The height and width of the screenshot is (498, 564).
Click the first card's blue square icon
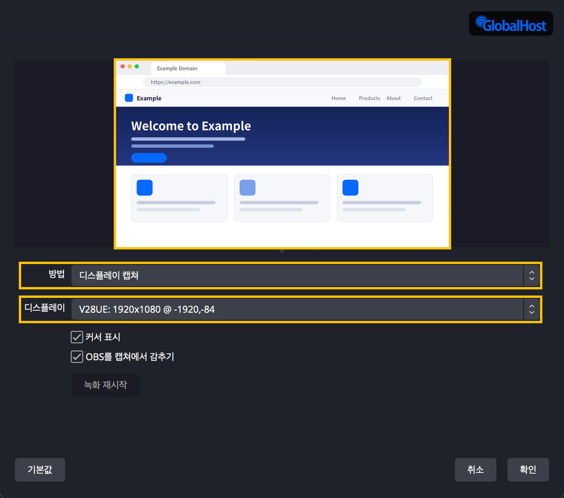pyautogui.click(x=145, y=187)
